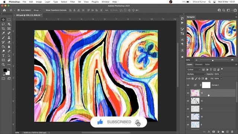The image size is (238, 134).
Task: Change screen mode from toolbar bottom
Action: 9,79
